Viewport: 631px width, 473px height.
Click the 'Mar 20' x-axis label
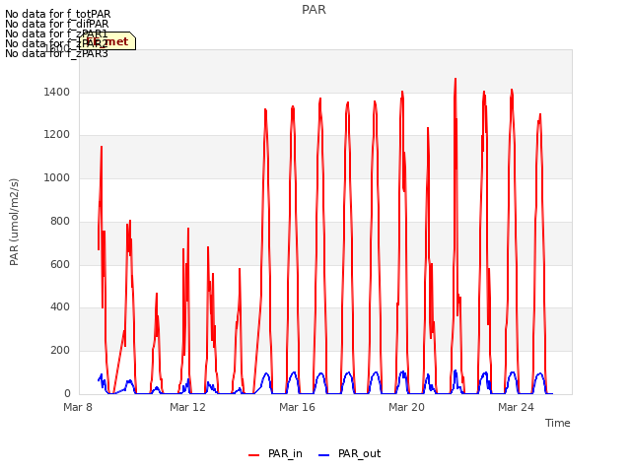[406, 407]
